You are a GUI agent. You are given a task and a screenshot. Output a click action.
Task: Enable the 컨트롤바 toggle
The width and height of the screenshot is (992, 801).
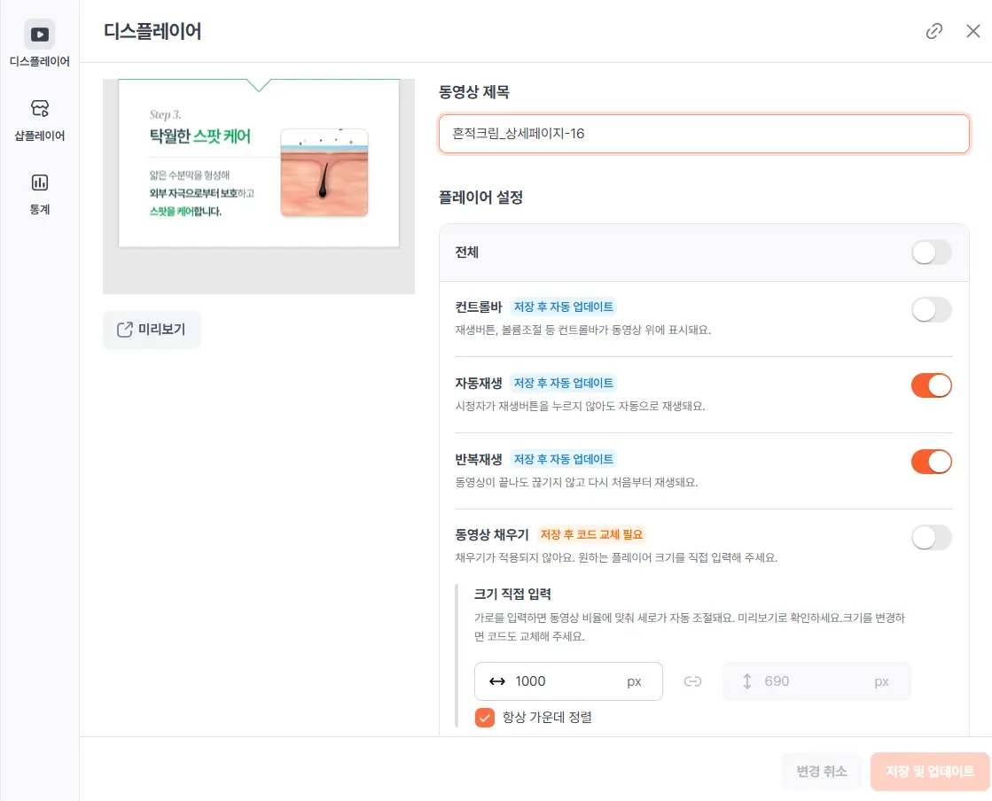[x=931, y=309]
